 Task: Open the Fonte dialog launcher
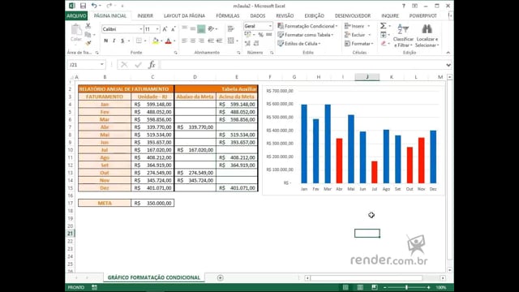[176, 53]
